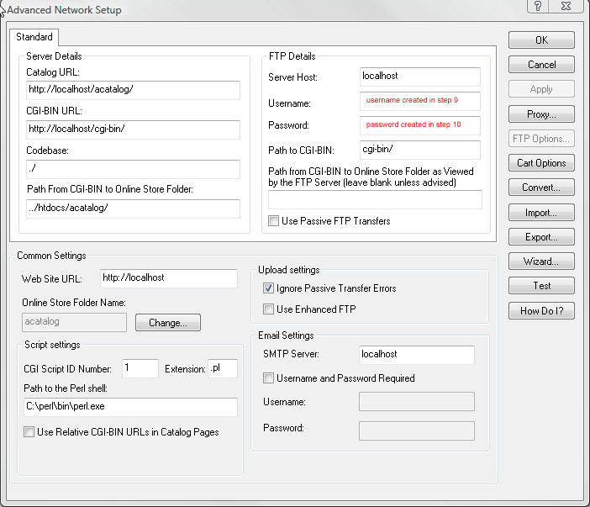Click the SMTP Server text field
The height and width of the screenshot is (507, 590).
[416, 355]
